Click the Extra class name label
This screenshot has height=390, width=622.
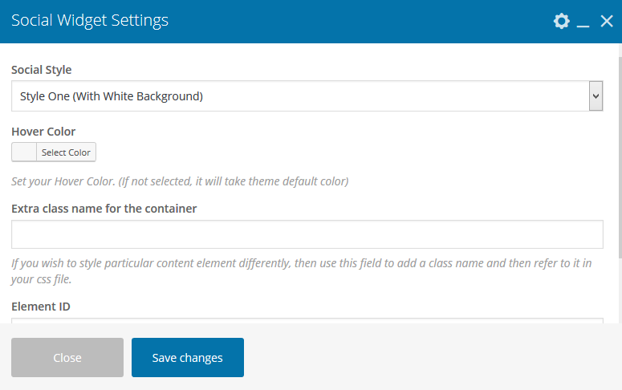[104, 209]
